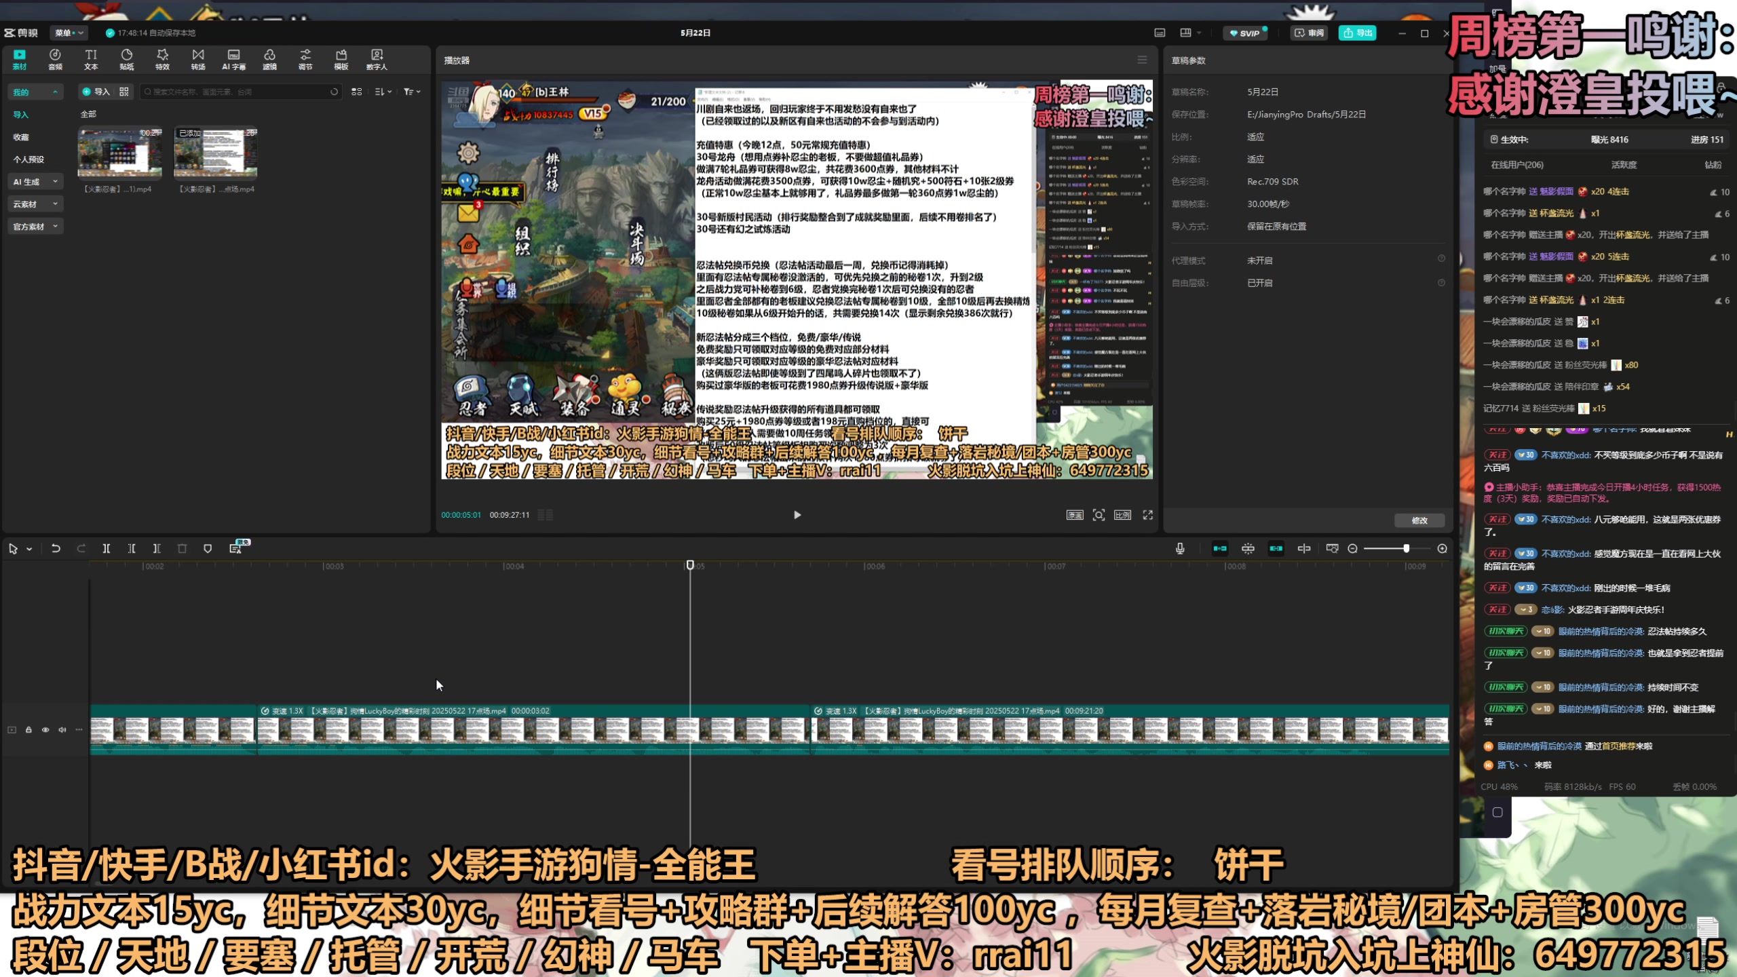The image size is (1737, 977).
Task: Open the layout switcher dropdown
Action: (1191, 33)
